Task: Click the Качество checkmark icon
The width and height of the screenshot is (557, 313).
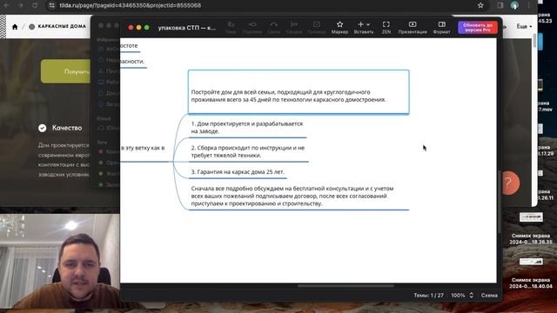Action: click(x=43, y=128)
